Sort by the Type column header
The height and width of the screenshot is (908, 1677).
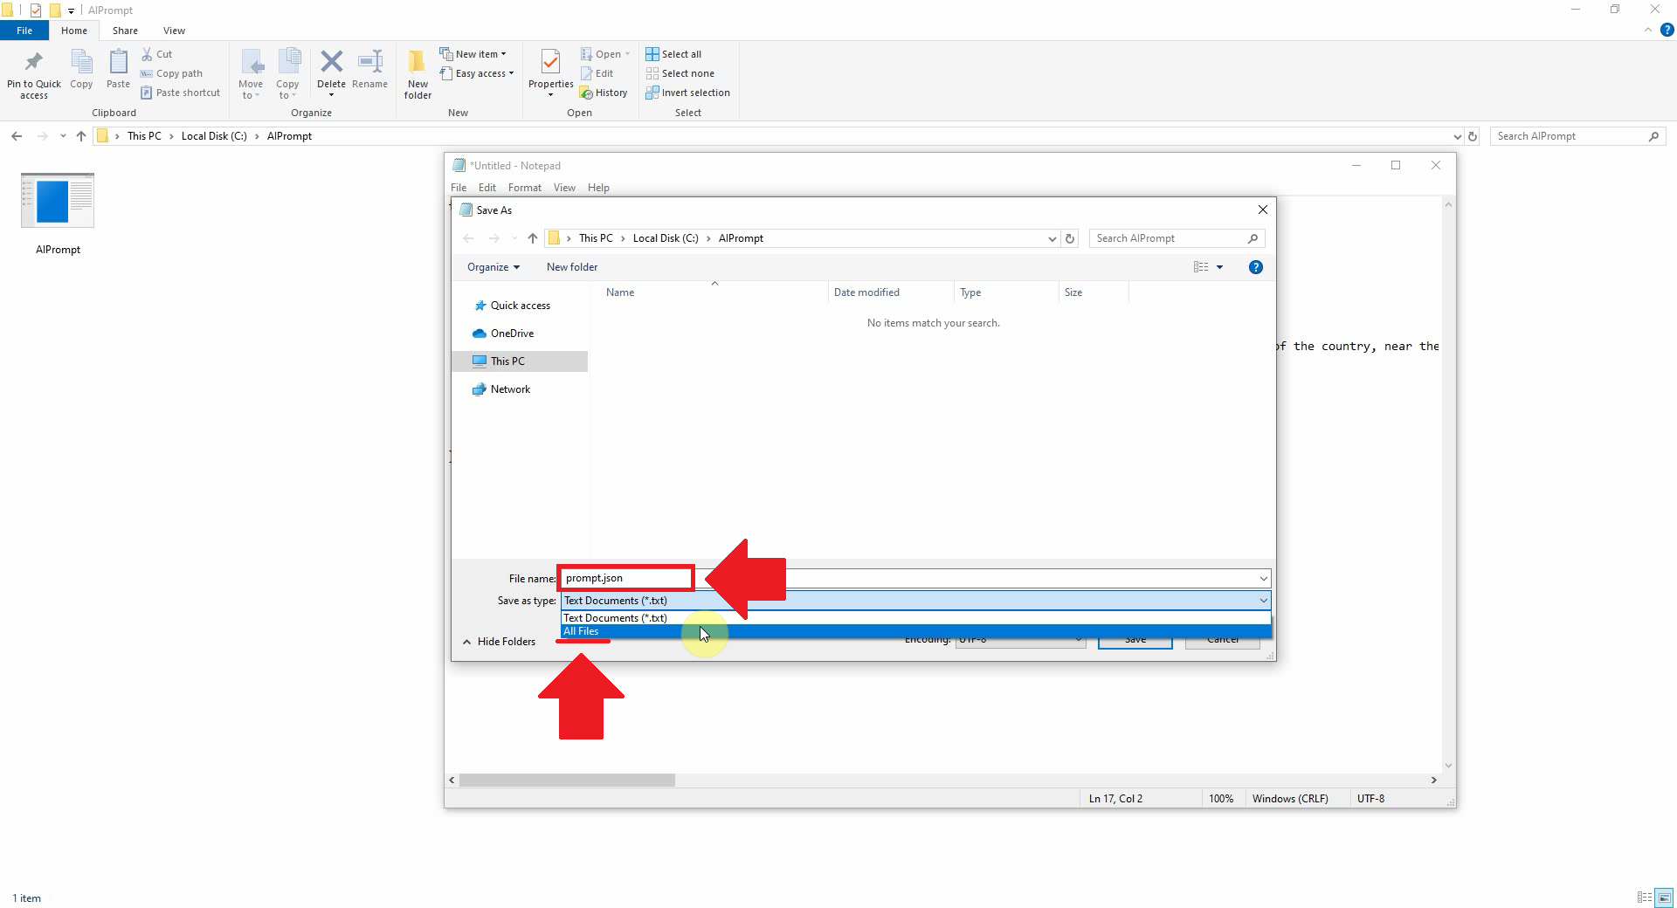[1005, 292]
